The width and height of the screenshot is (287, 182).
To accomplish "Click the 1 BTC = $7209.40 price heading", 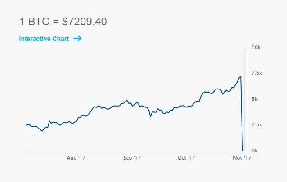I will pos(63,21).
